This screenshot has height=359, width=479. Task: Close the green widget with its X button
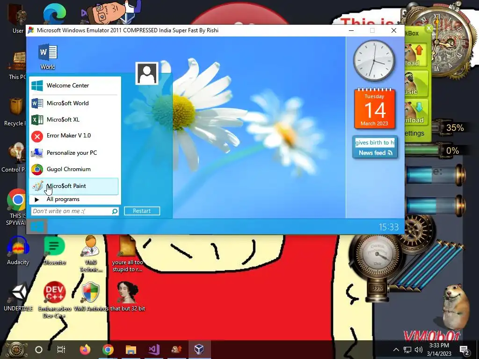click(429, 29)
